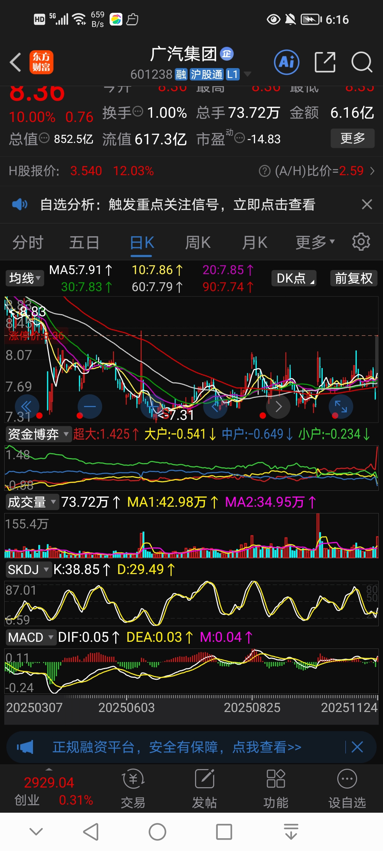
Task: Open the SKDJ indicator dropdown
Action: (x=29, y=570)
